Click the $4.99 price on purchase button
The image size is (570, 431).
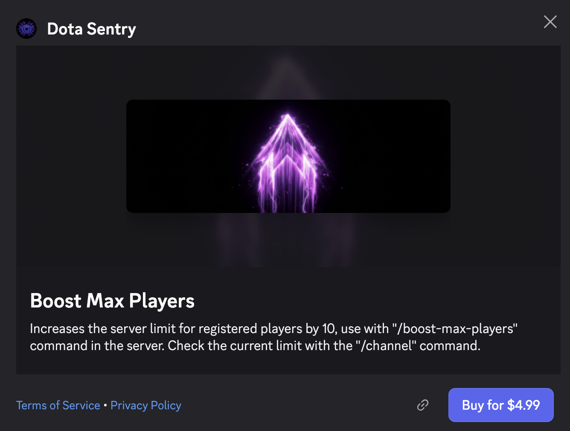point(523,405)
